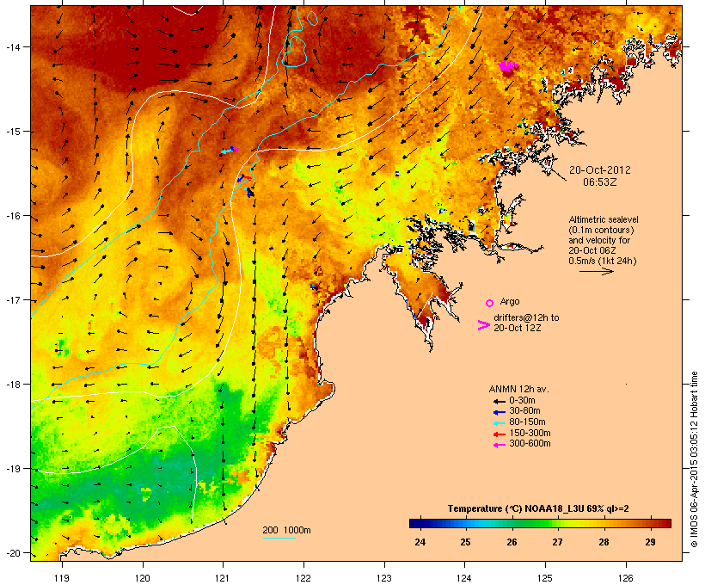This screenshot has height=585, width=705.
Task: Click the dark blue end of temperature colorbar
Action: coord(414,523)
